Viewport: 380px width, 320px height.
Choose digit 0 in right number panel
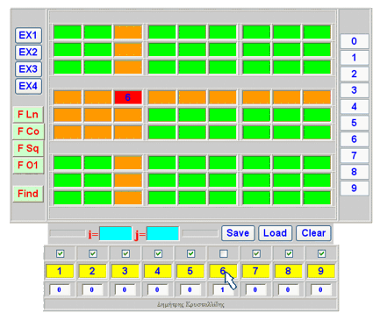pyautogui.click(x=355, y=41)
